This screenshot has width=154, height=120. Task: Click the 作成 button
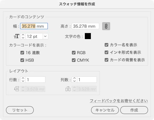134,110
